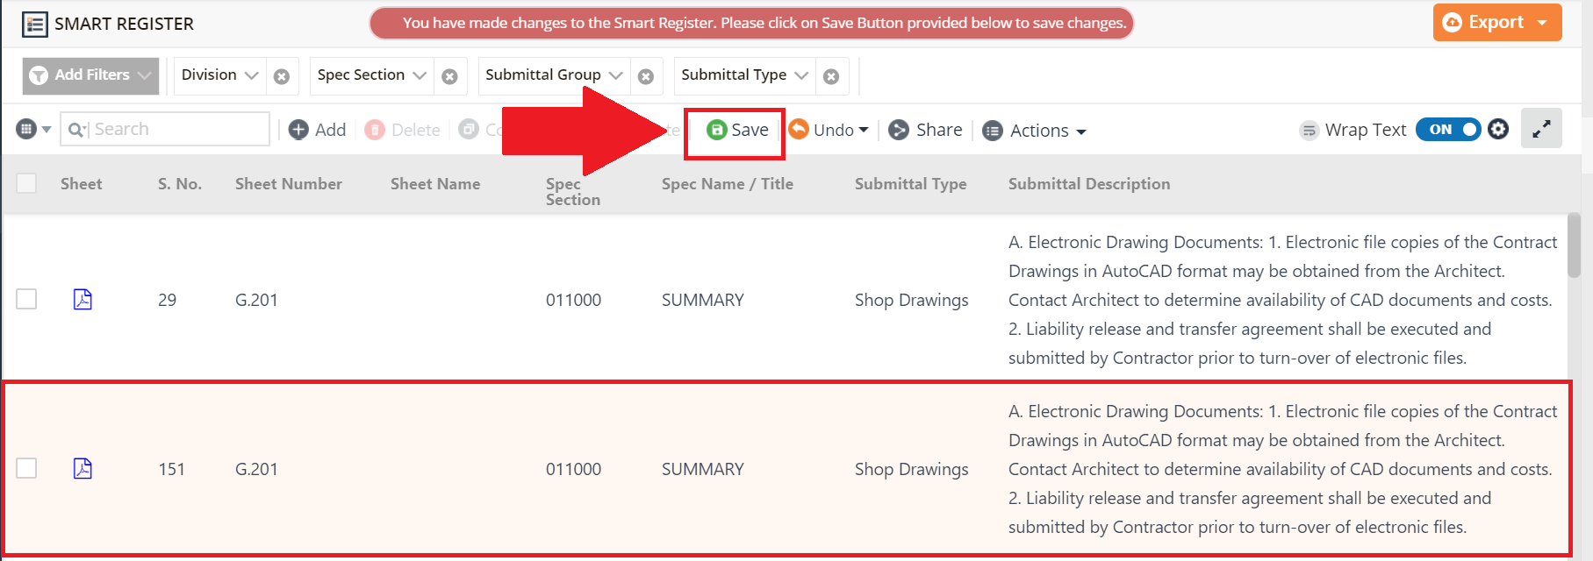1593x561 pixels.
Task: Open the Actions menu
Action: (x=1035, y=131)
